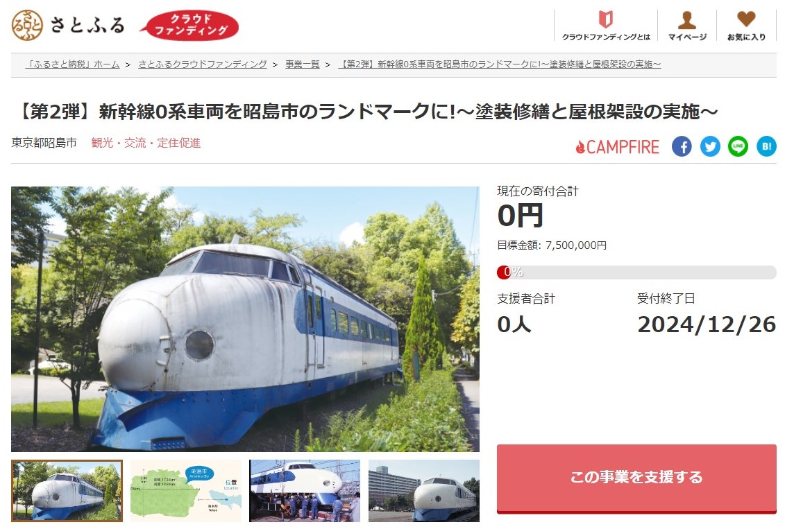Viewport: 794px width, 529px height.
Task: Select thumbnail of train near apartment building
Action: pos(424,491)
